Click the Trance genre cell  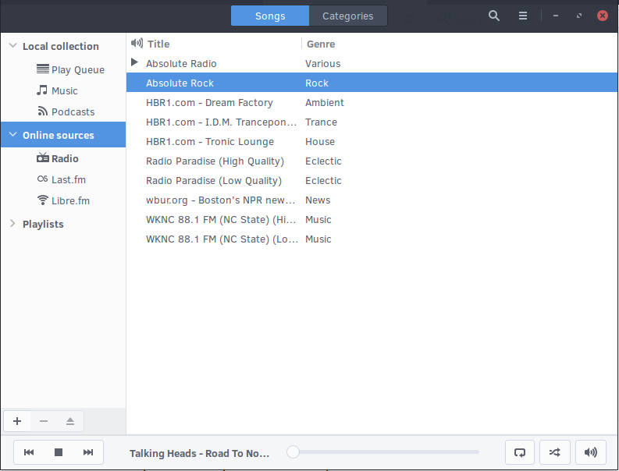321,122
